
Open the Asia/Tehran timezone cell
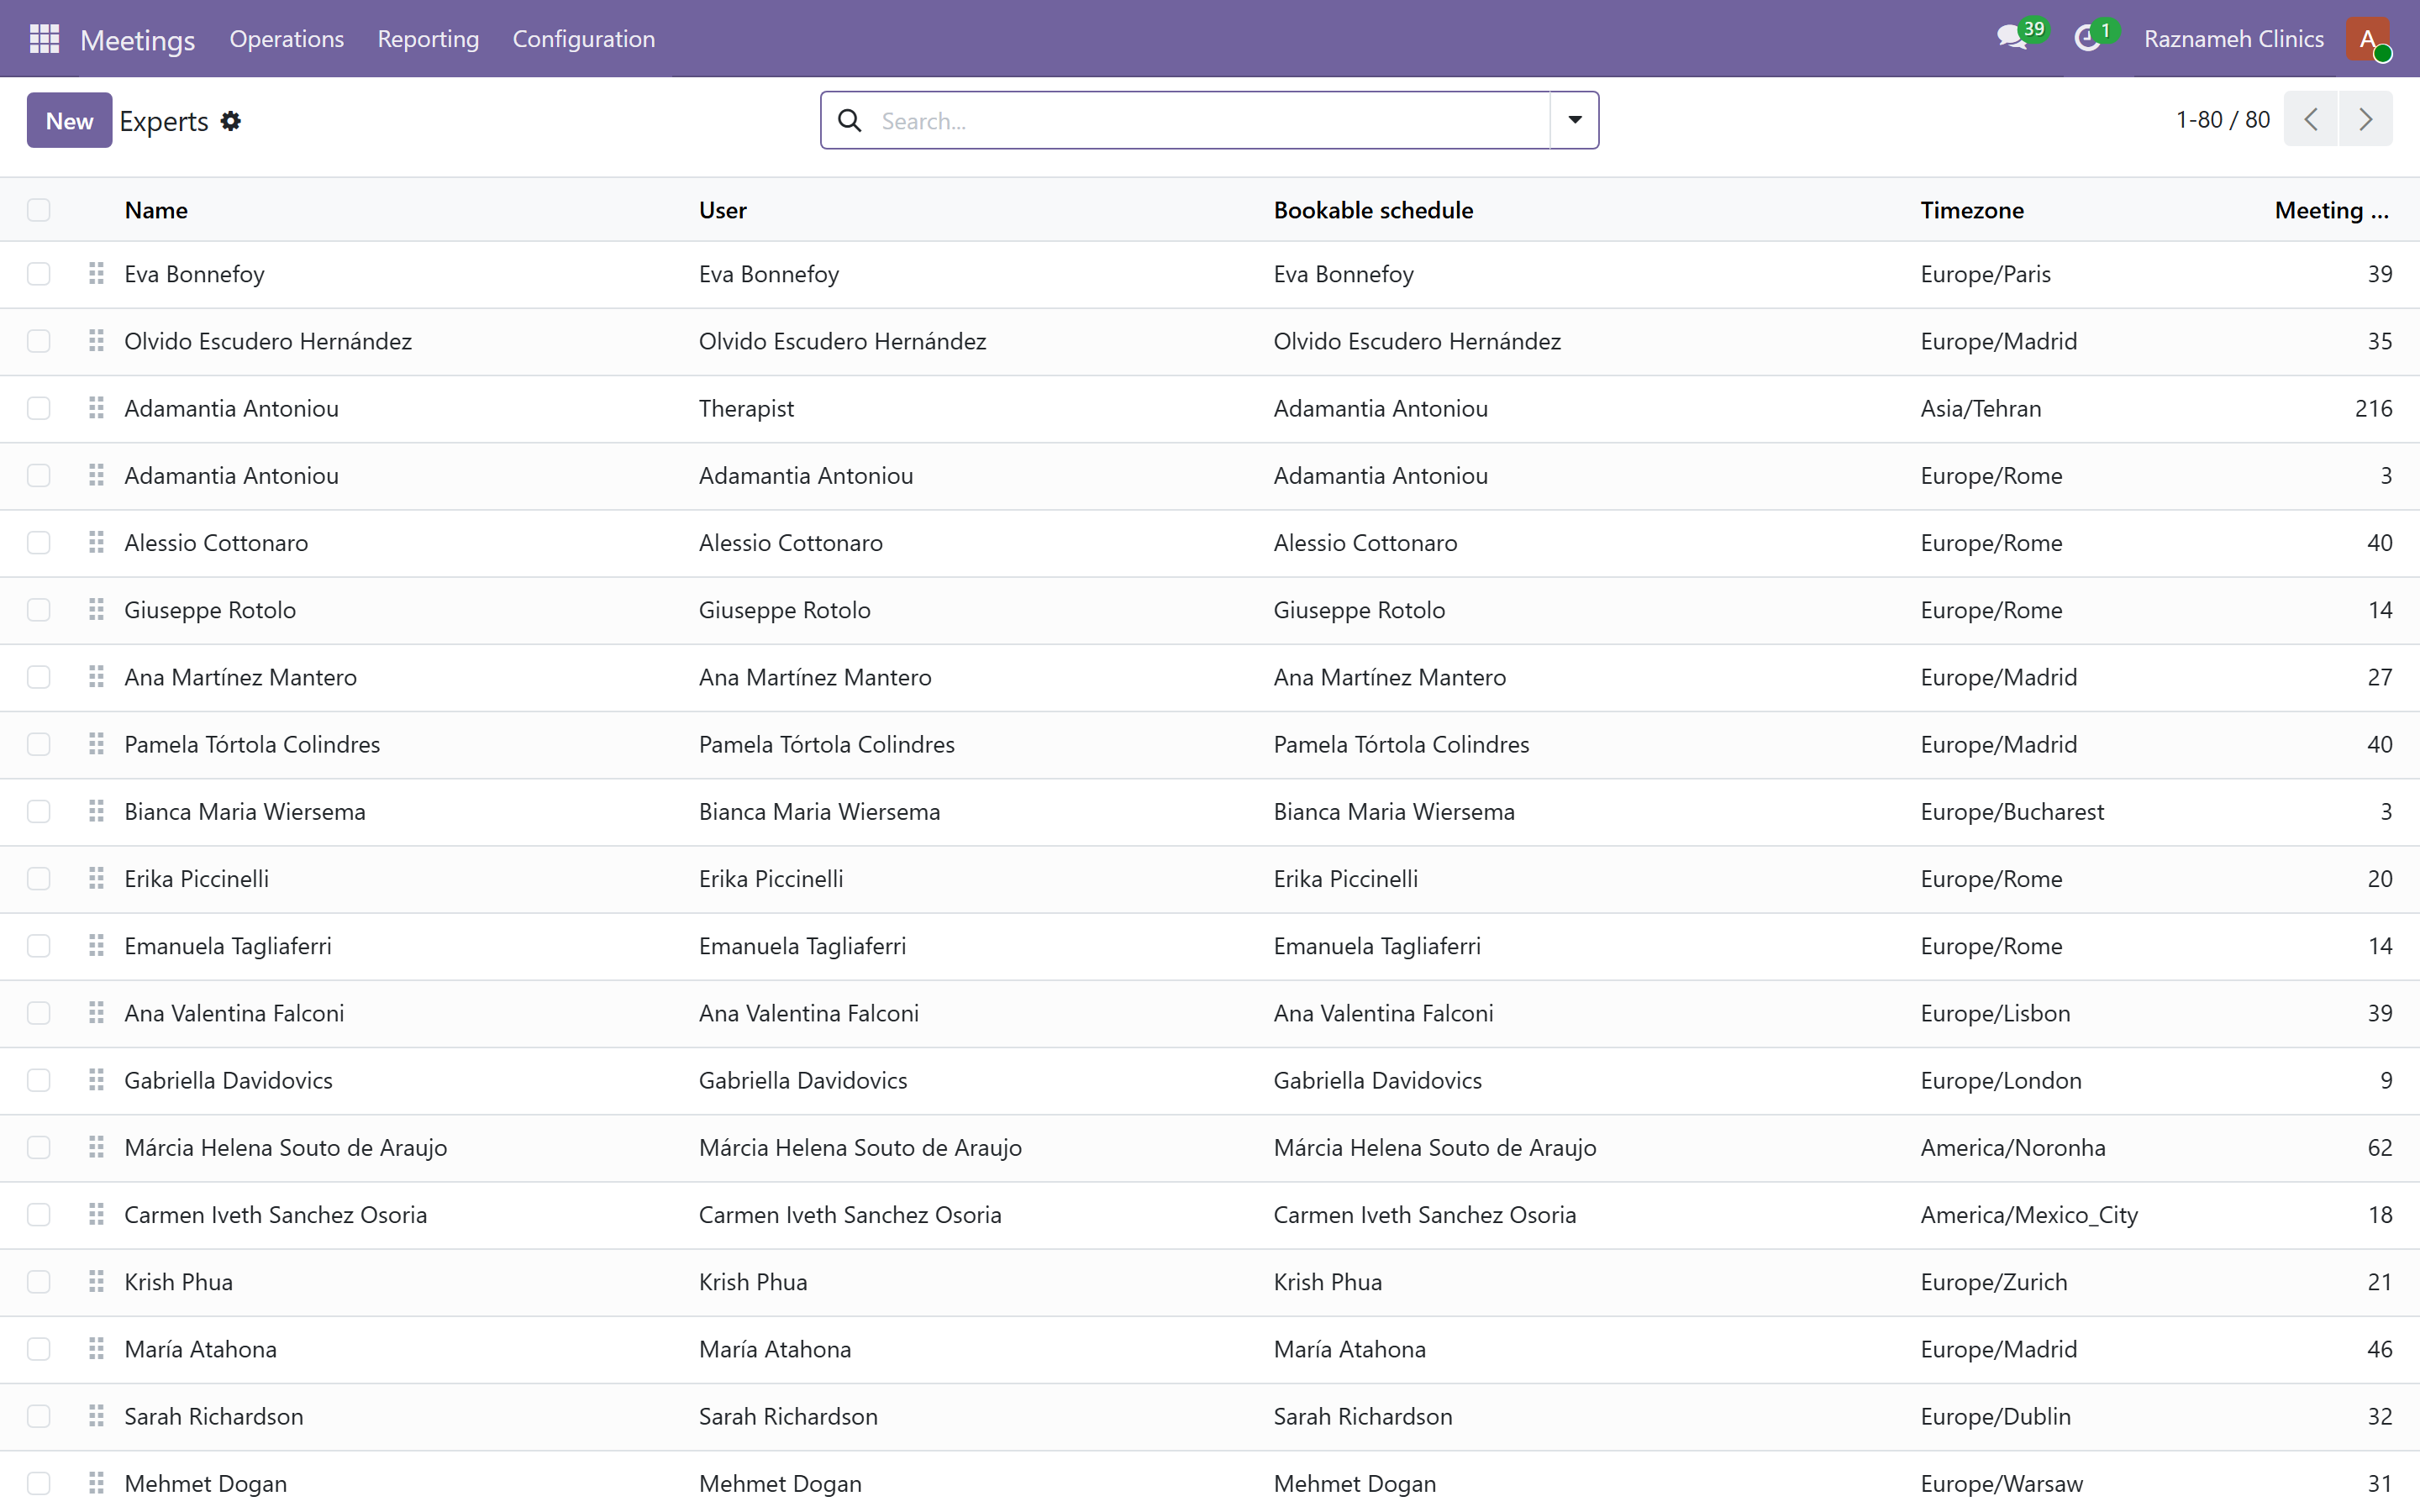[x=1981, y=408]
